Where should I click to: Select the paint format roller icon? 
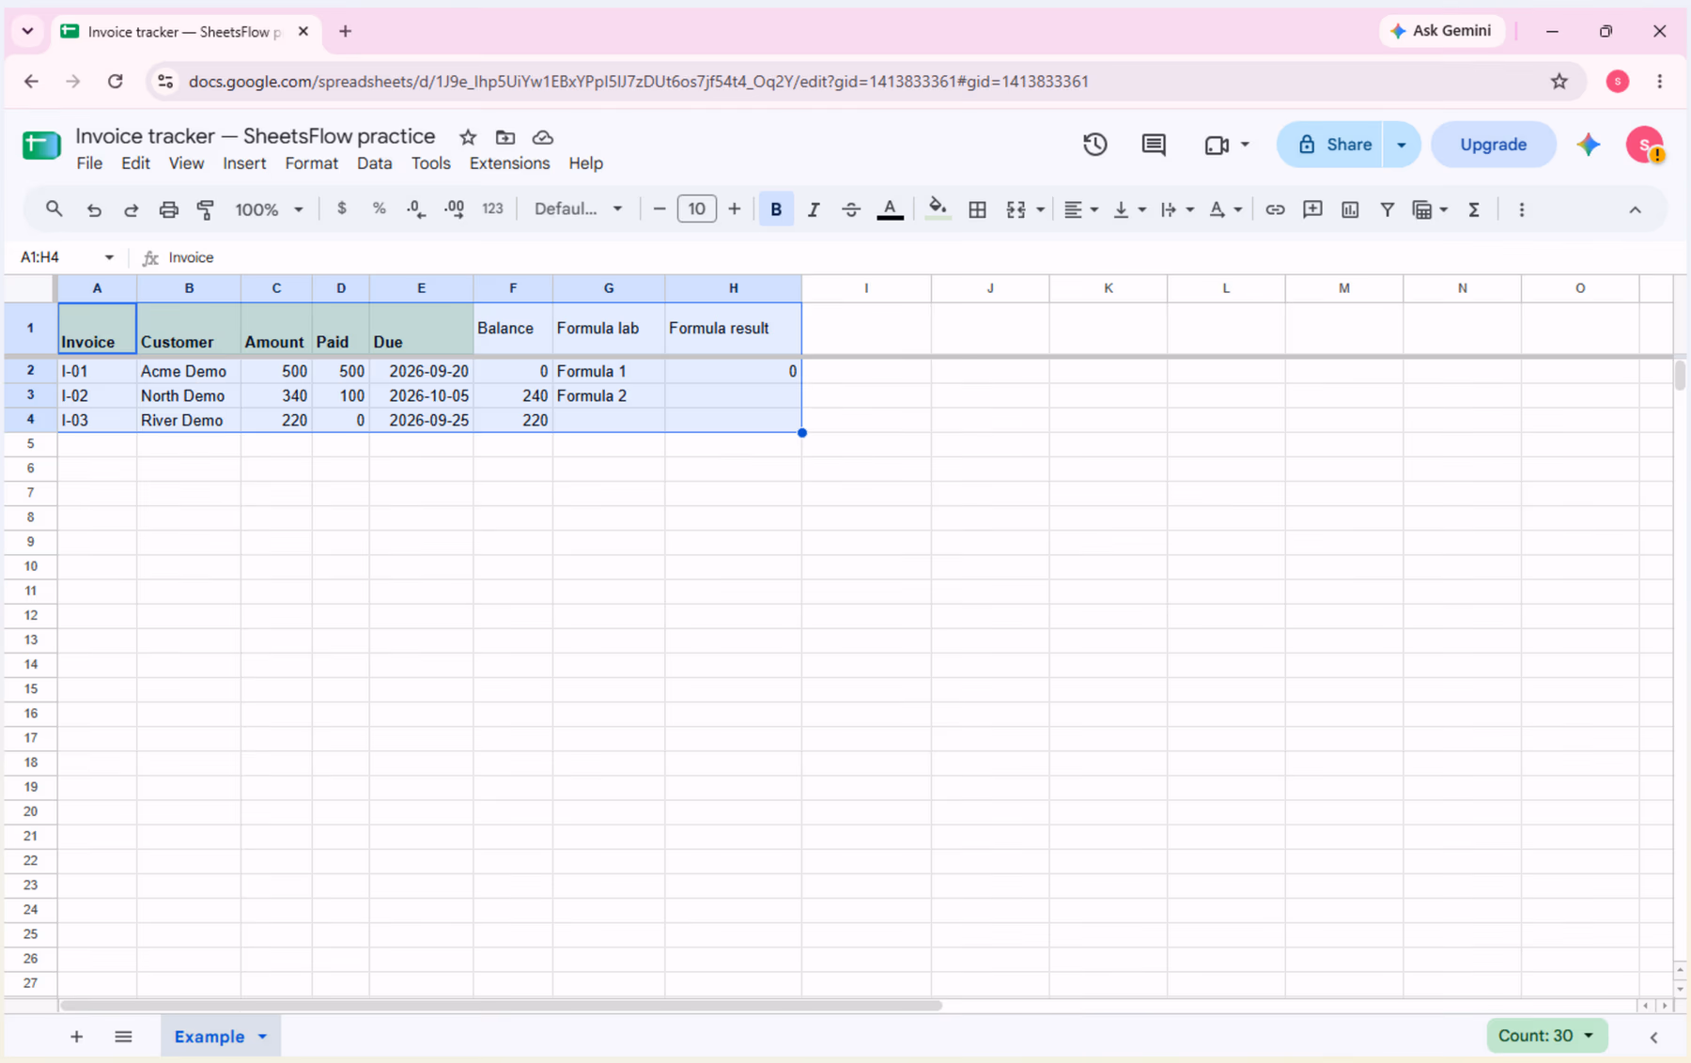click(205, 209)
